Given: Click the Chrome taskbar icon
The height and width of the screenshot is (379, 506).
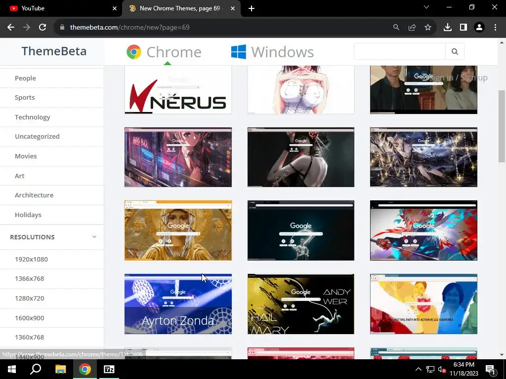Looking at the screenshot, I should (85, 369).
